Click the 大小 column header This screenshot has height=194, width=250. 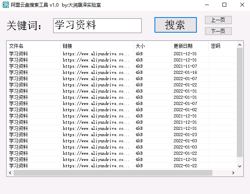(x=153, y=46)
